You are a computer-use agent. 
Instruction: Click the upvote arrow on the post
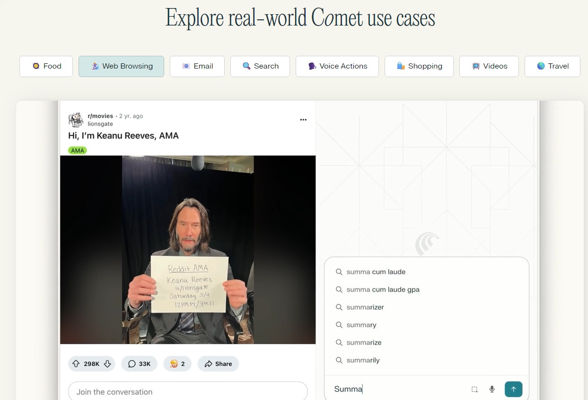[x=76, y=364]
